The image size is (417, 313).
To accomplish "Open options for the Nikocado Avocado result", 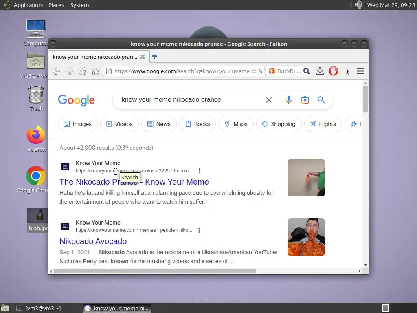I will click(x=199, y=230).
